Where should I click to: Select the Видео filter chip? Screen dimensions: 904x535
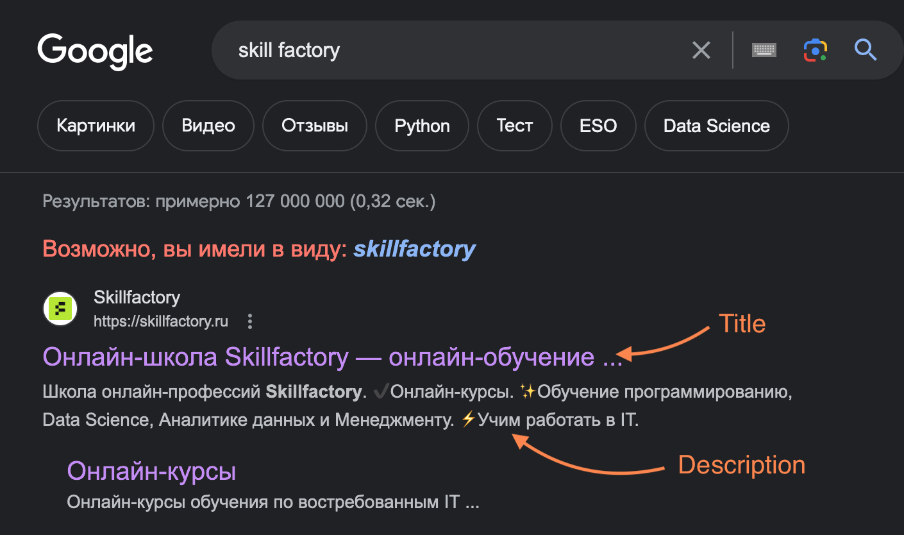point(208,125)
